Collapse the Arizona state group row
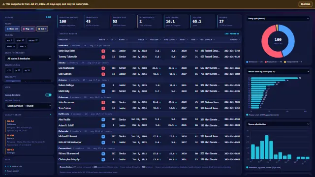The height and width of the screenshot is (177, 315). tap(149, 80)
